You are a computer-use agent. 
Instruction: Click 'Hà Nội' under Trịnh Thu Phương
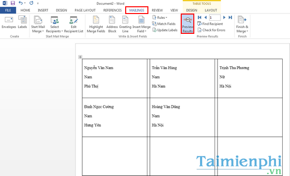coord(225,86)
